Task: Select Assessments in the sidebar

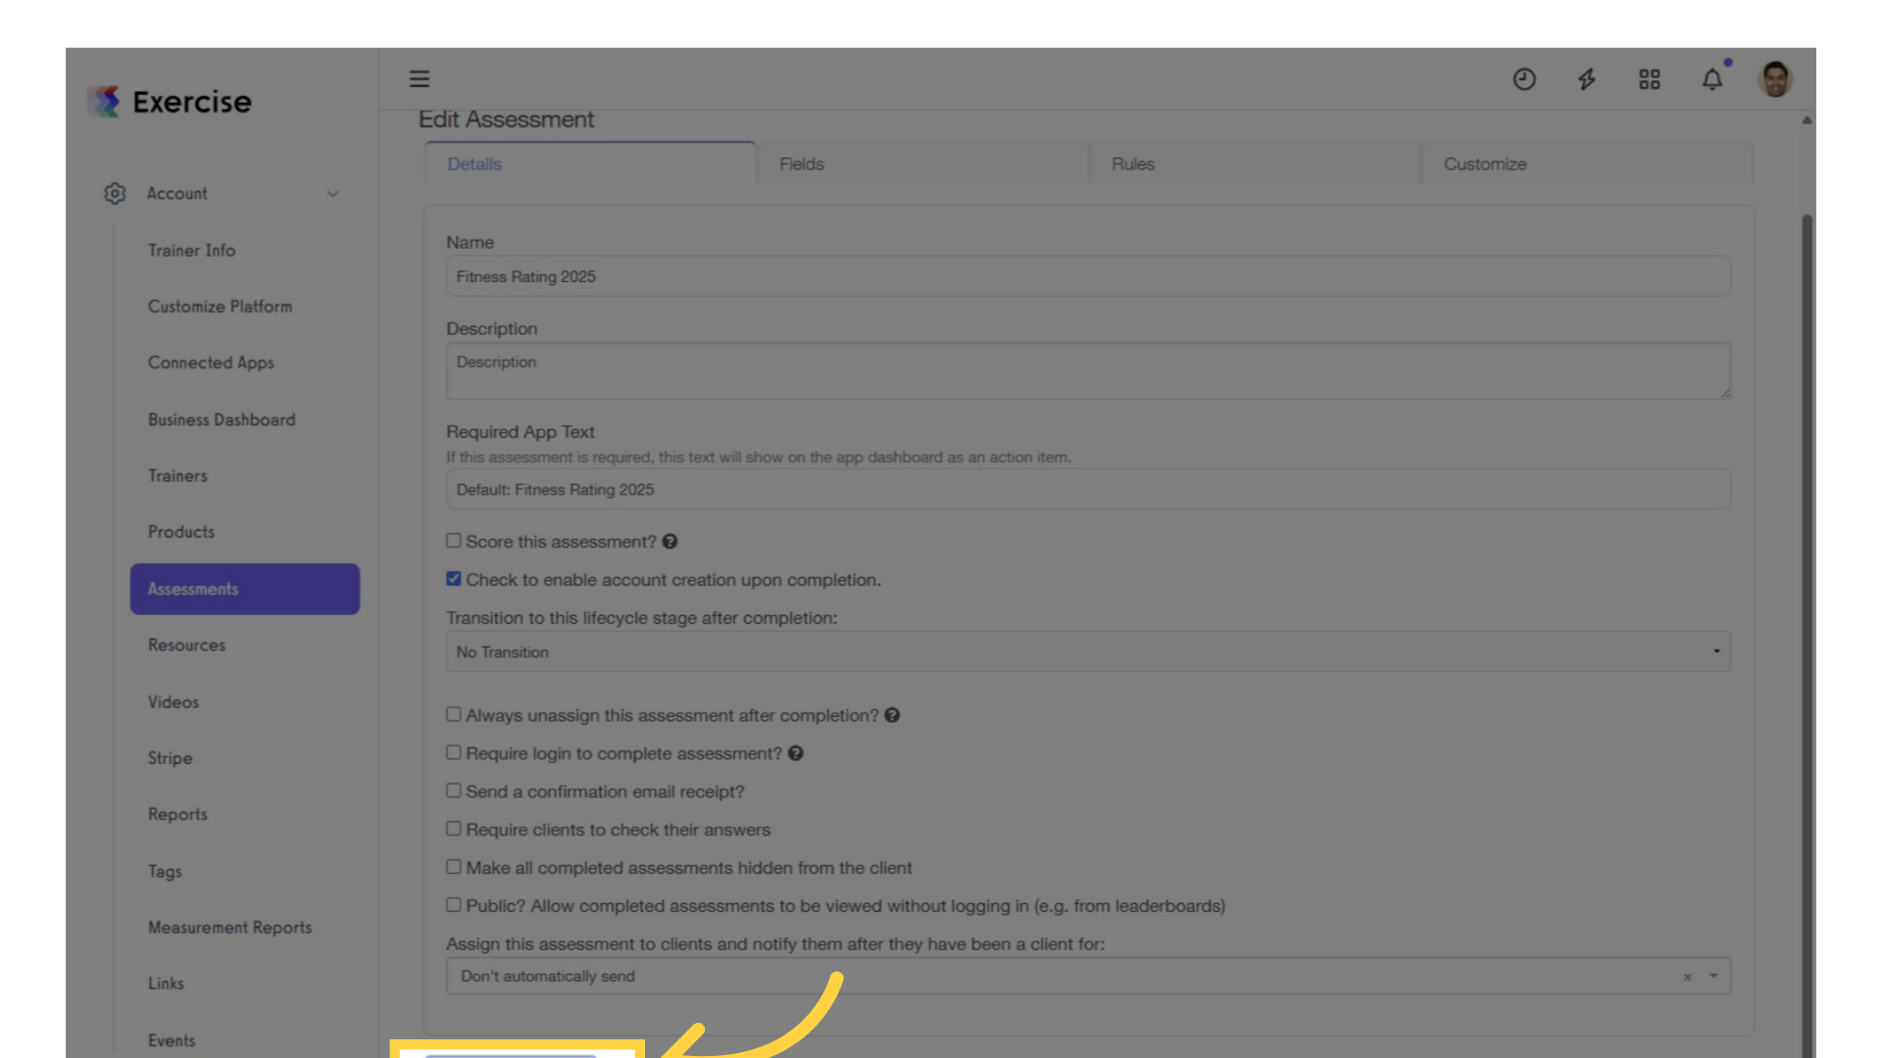Action: pos(245,589)
